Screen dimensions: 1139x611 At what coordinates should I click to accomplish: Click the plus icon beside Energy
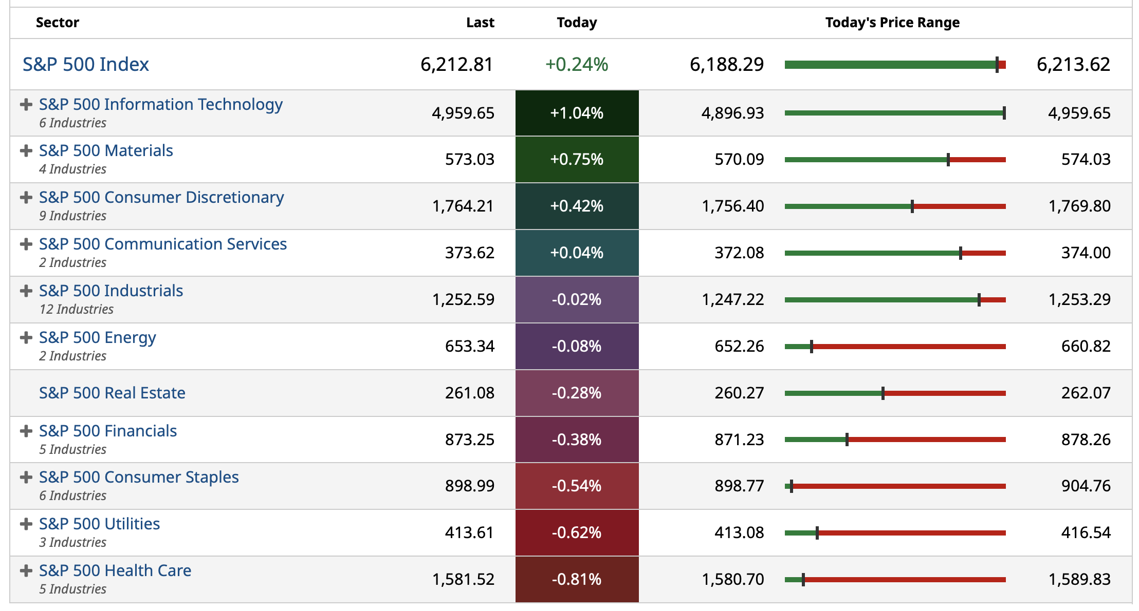coord(26,338)
